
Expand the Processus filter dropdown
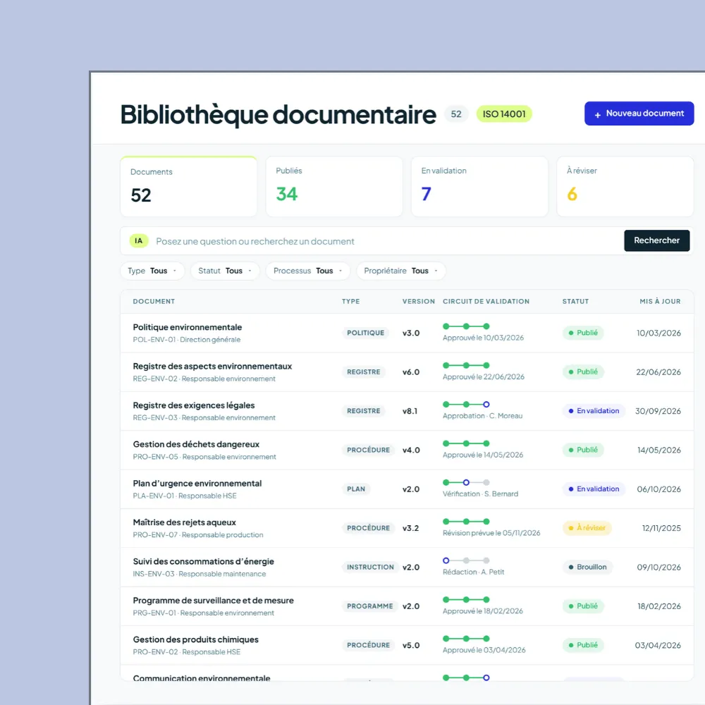[308, 271]
